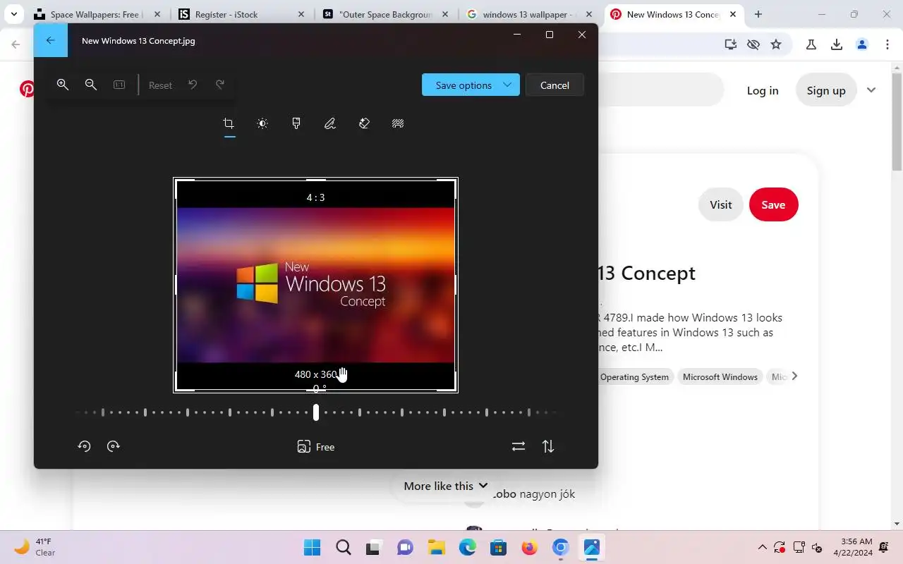Image resolution: width=903 pixels, height=564 pixels.
Task: Open the Background blur tab
Action: pos(398,123)
